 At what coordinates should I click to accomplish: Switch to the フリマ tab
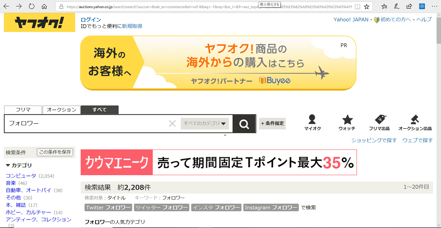(x=23, y=110)
